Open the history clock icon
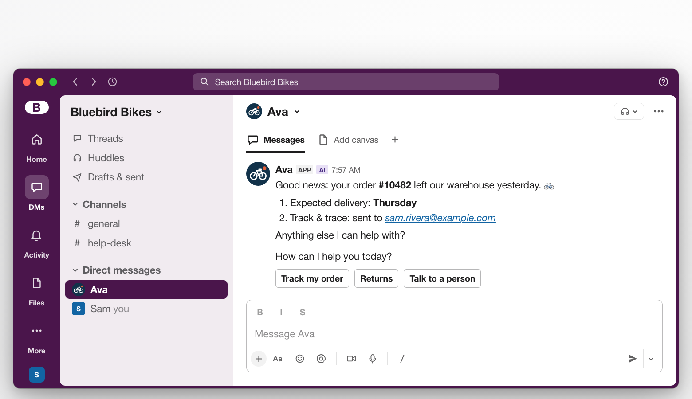This screenshot has width=692, height=399. pos(113,82)
